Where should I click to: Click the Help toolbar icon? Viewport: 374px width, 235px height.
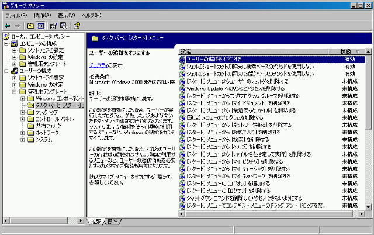click(x=77, y=26)
